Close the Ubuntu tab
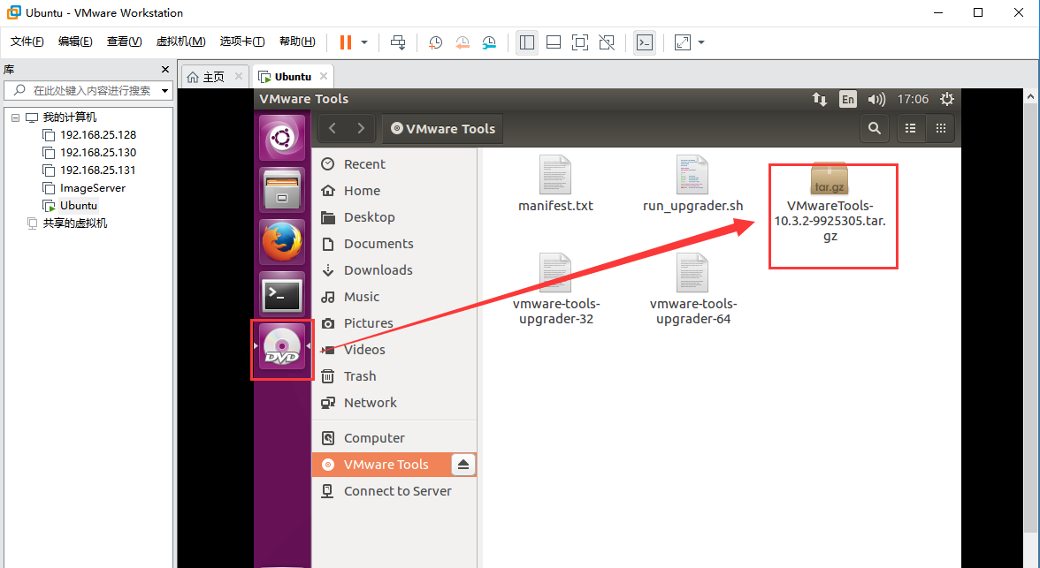Image resolution: width=1040 pixels, height=568 pixels. (324, 76)
